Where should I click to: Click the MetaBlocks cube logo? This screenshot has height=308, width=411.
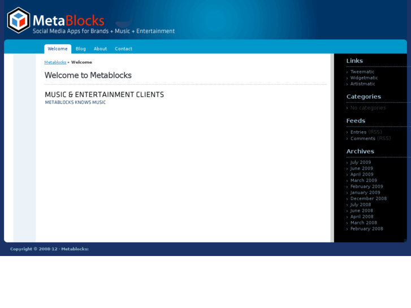tap(19, 20)
